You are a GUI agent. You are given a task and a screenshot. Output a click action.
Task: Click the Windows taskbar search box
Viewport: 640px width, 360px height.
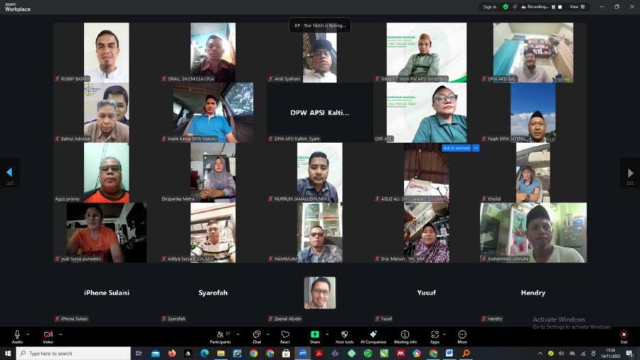73,354
